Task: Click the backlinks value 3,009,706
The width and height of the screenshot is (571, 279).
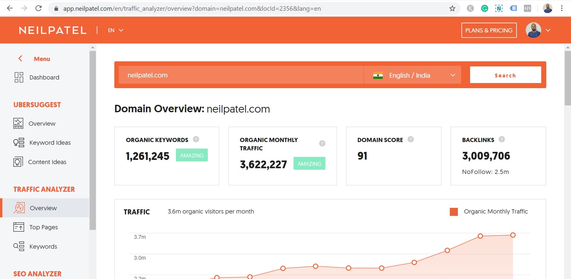Action: [486, 156]
